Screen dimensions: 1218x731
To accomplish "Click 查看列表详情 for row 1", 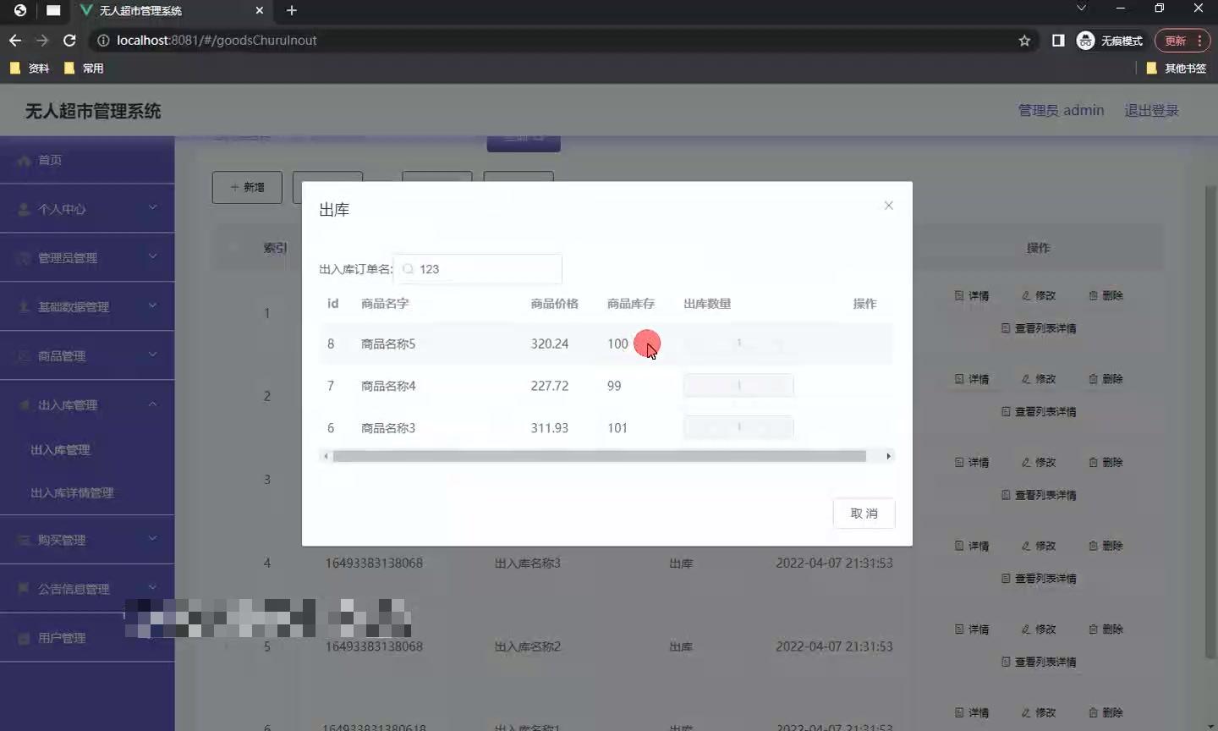I will (1039, 328).
